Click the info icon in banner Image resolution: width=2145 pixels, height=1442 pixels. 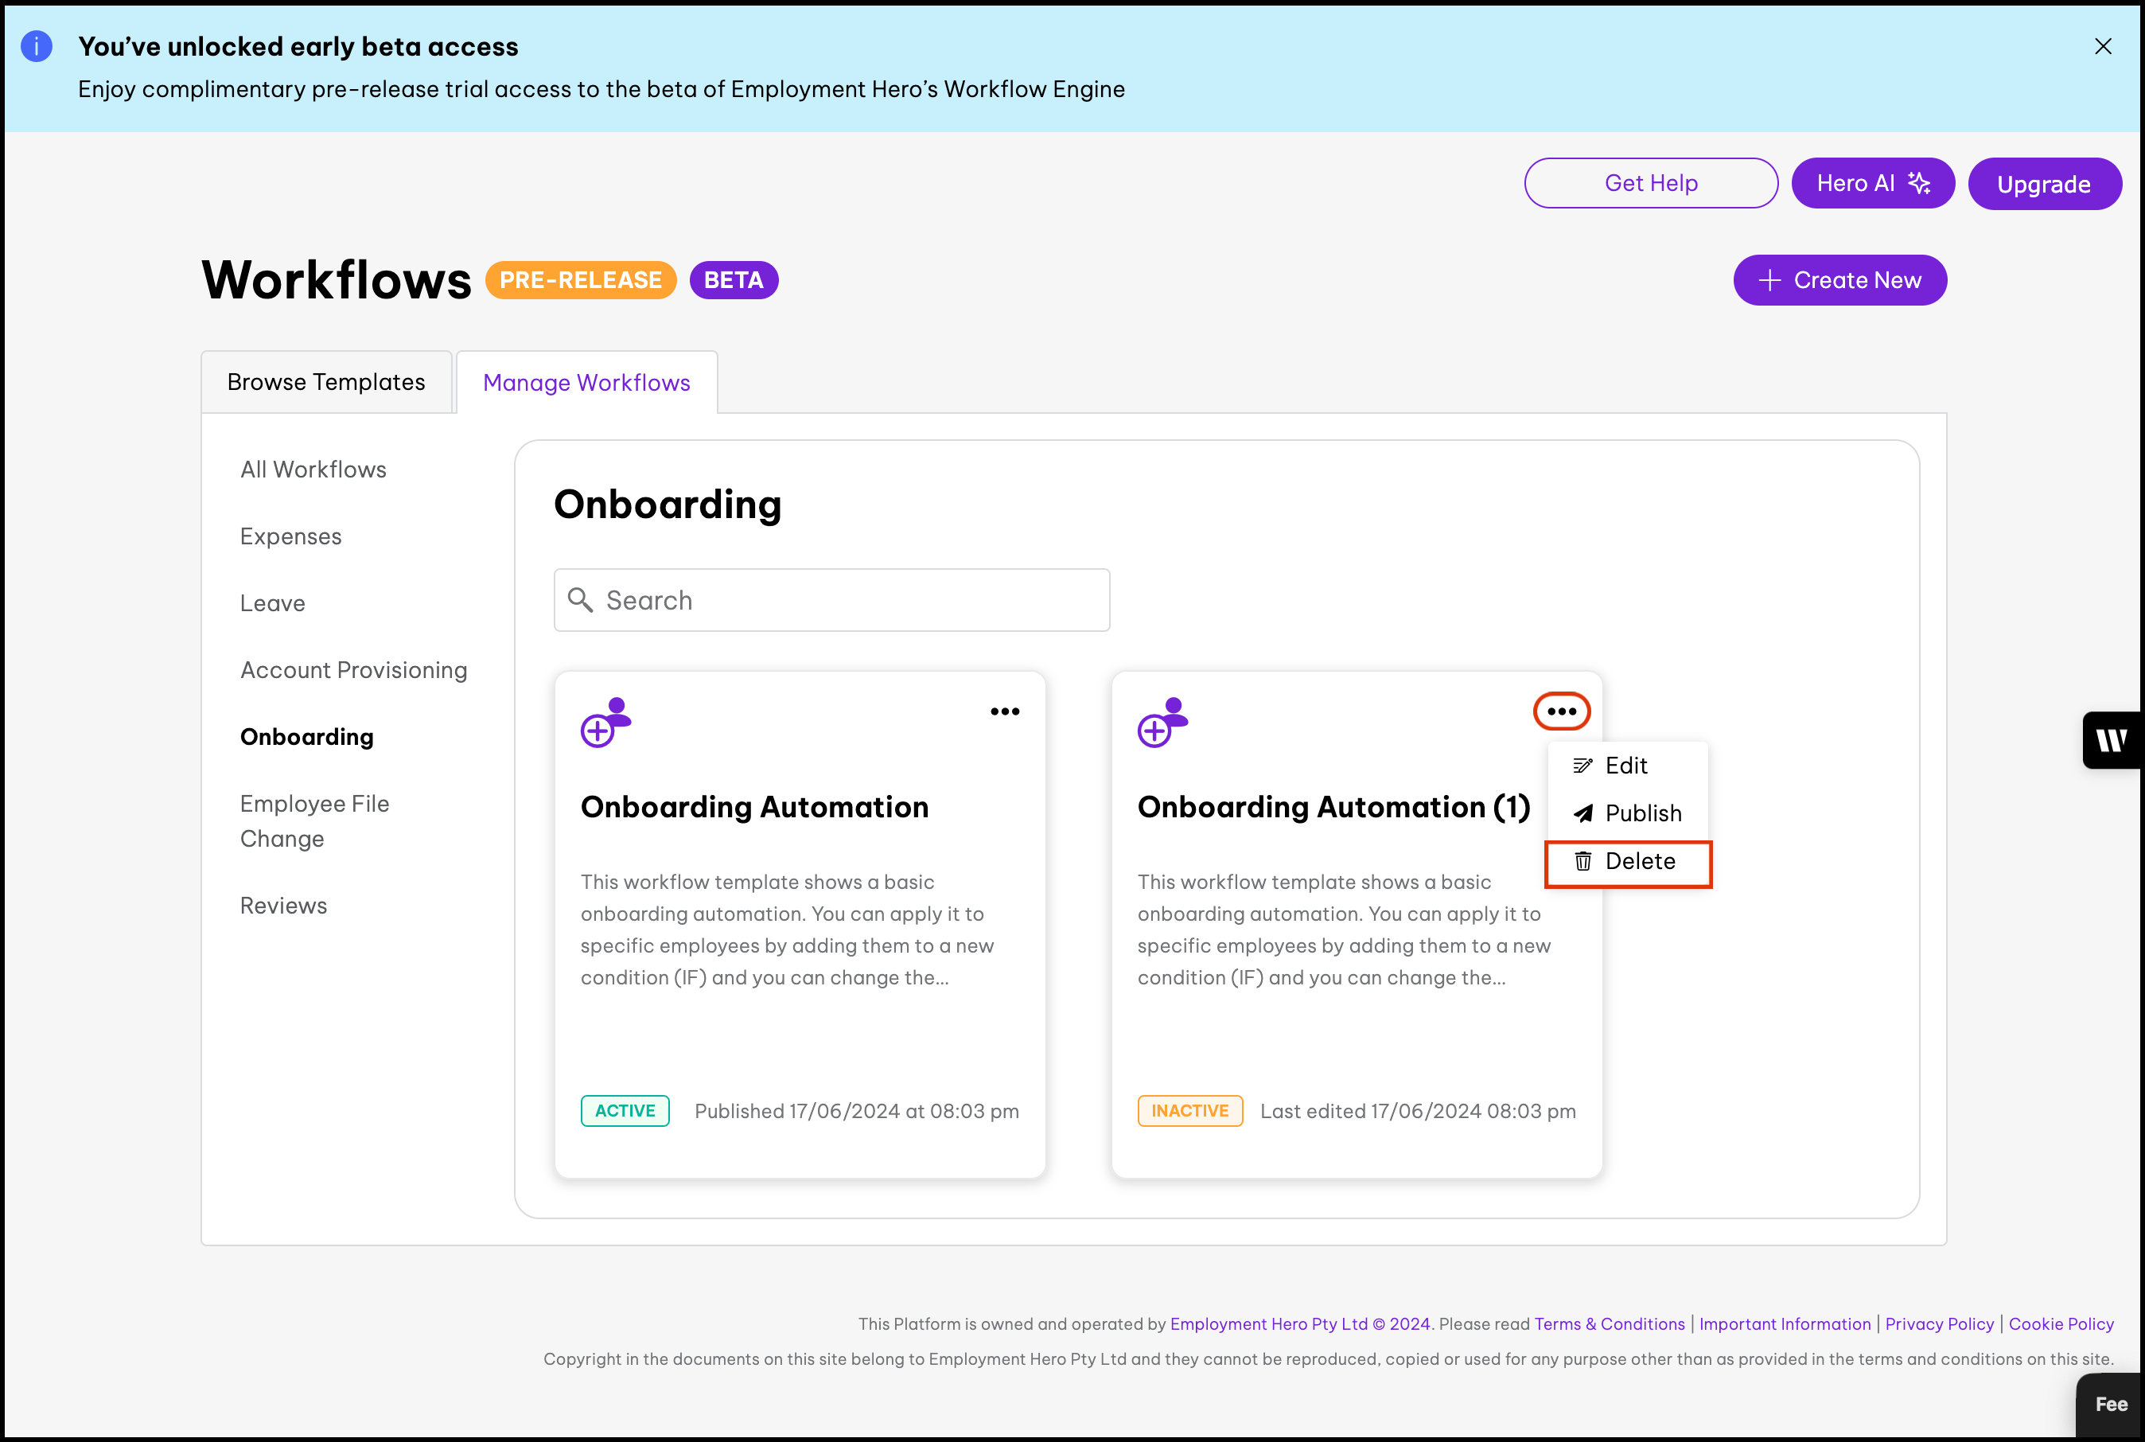click(x=37, y=46)
